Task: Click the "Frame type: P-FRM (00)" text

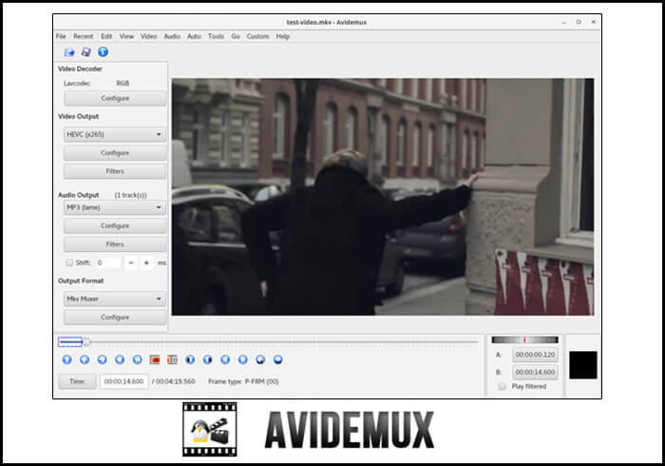Action: [x=243, y=381]
